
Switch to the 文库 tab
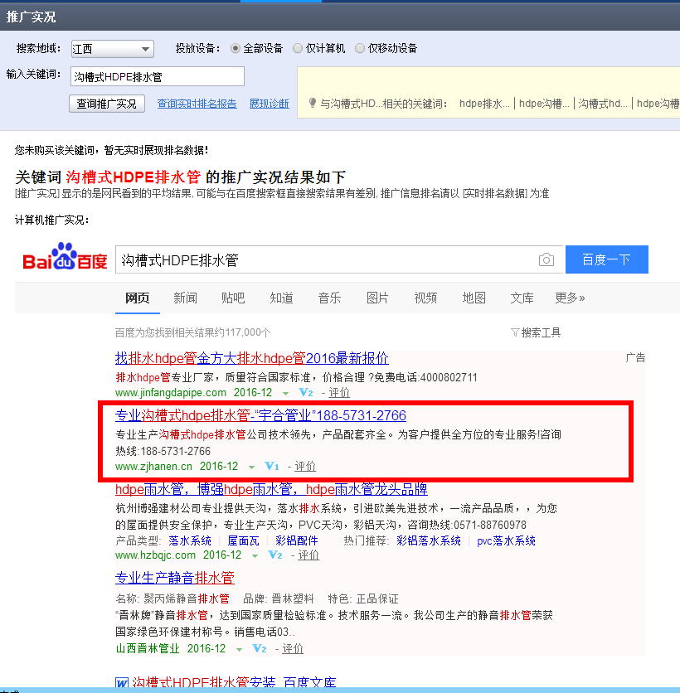pos(522,298)
